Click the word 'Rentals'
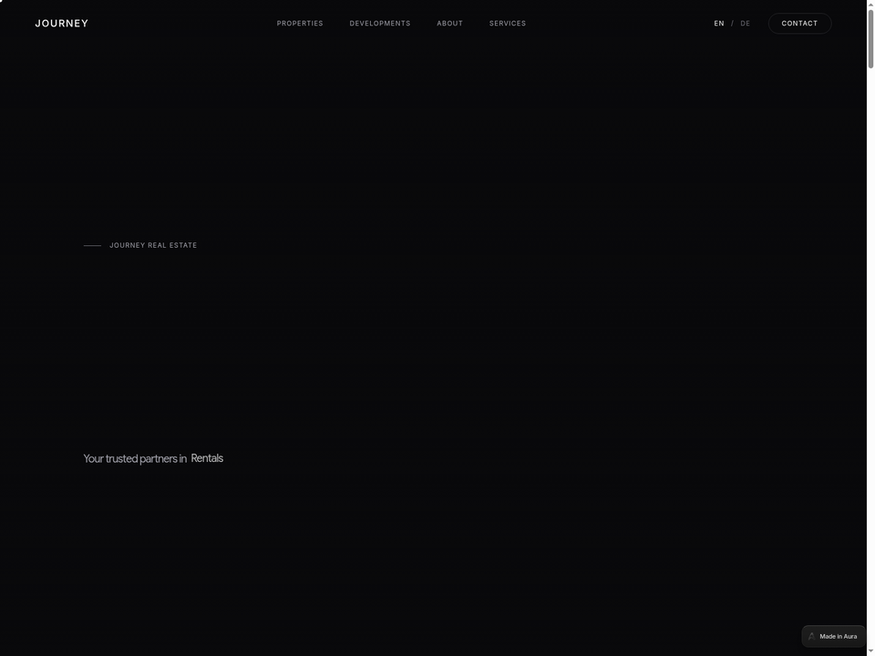This screenshot has height=656, width=875. click(207, 458)
